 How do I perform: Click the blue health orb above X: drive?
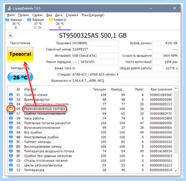tap(7, 20)
